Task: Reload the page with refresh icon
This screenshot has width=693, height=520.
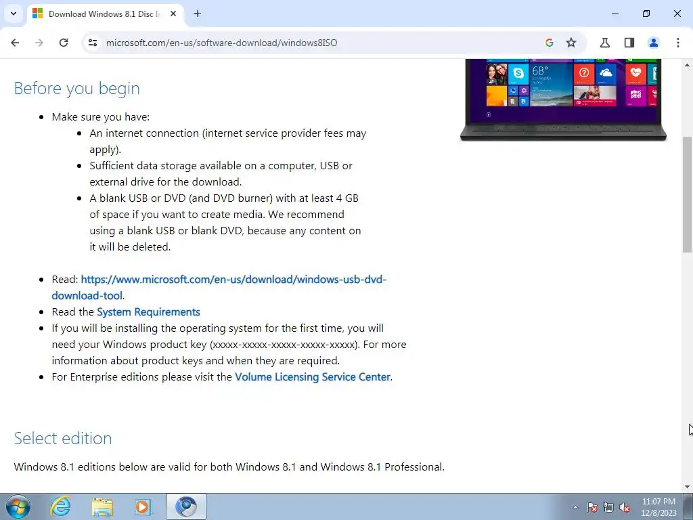Action: click(64, 43)
